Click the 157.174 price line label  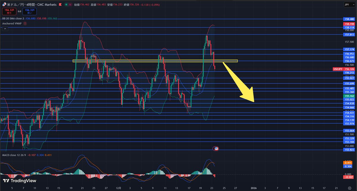coord(349,49)
